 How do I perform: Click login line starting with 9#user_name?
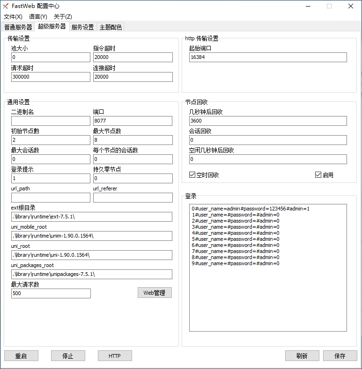(236, 264)
